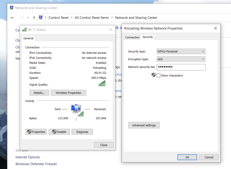Open Details... in Wi-Fi Status
The height and width of the screenshot is (169, 231).
pos(39,93)
